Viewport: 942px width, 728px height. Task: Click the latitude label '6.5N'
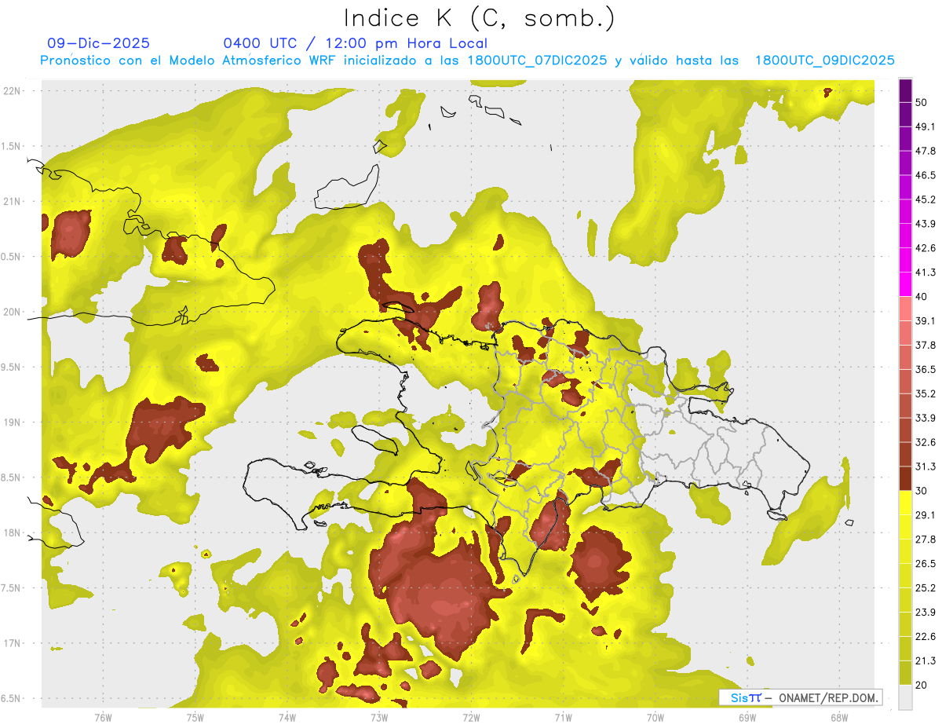12,698
